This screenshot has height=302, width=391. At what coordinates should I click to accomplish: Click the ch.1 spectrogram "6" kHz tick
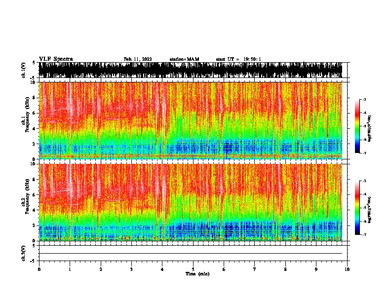pyautogui.click(x=35, y=113)
